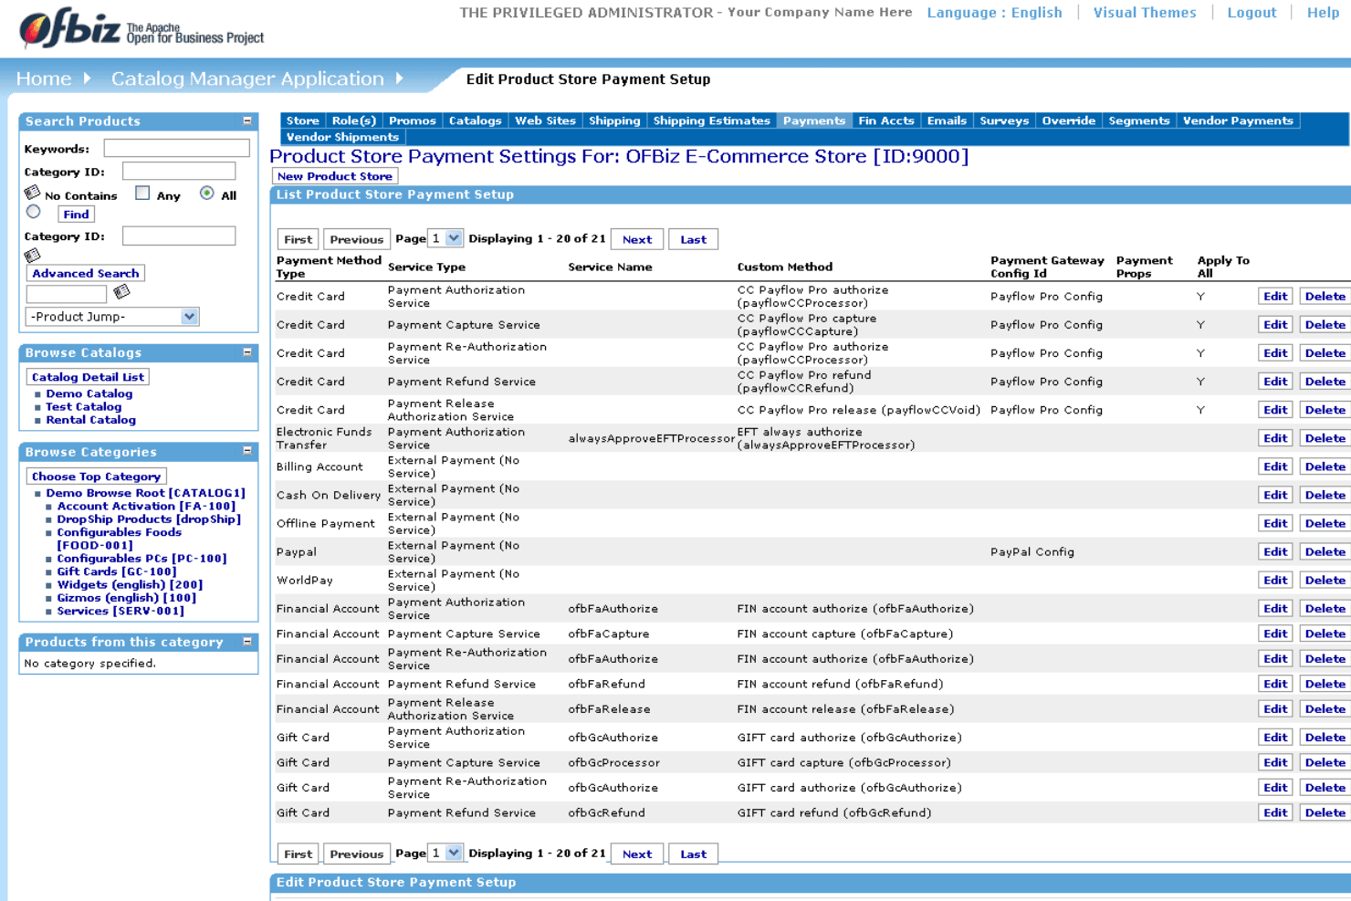1351x901 pixels.
Task: Tick checkbox between No Contains and Any
Action: [142, 193]
